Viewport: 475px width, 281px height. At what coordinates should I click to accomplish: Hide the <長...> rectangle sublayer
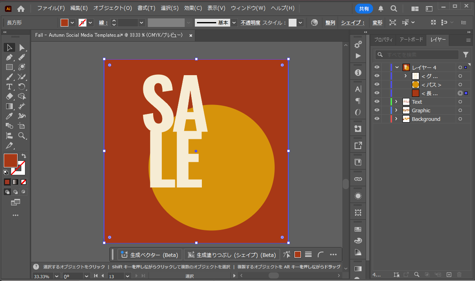tap(377, 93)
